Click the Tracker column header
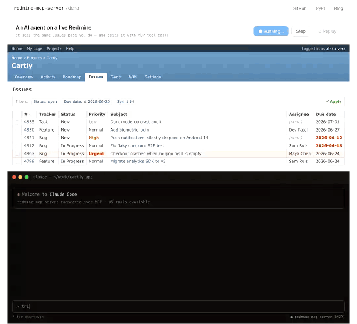The height and width of the screenshot is (324, 357). (47, 114)
